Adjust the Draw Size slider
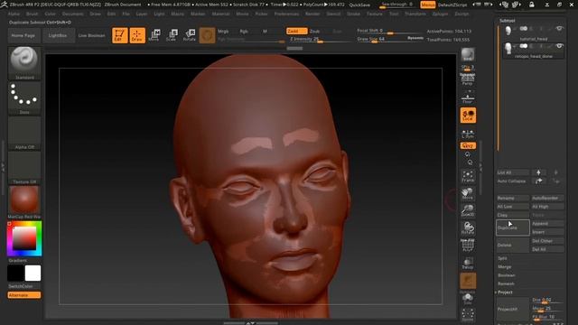Viewport: 578px width, 325px height. coord(390,39)
